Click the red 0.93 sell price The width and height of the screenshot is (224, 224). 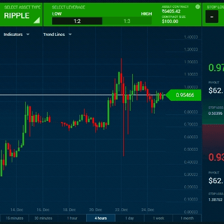[x=216, y=157]
